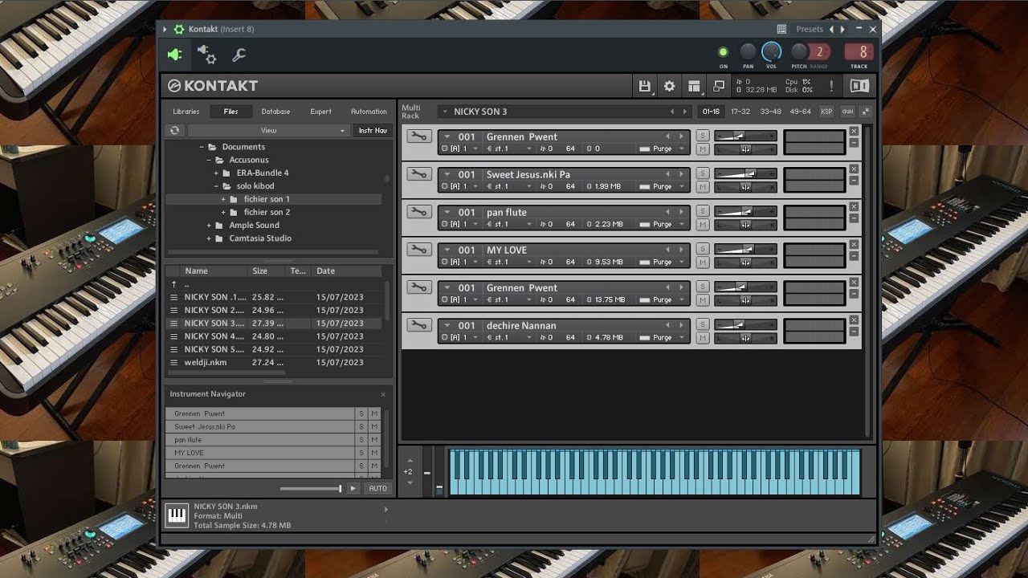Open plugin settings plug-and-gear icon
Viewport: 1028px width, 578px height.
[x=206, y=55]
